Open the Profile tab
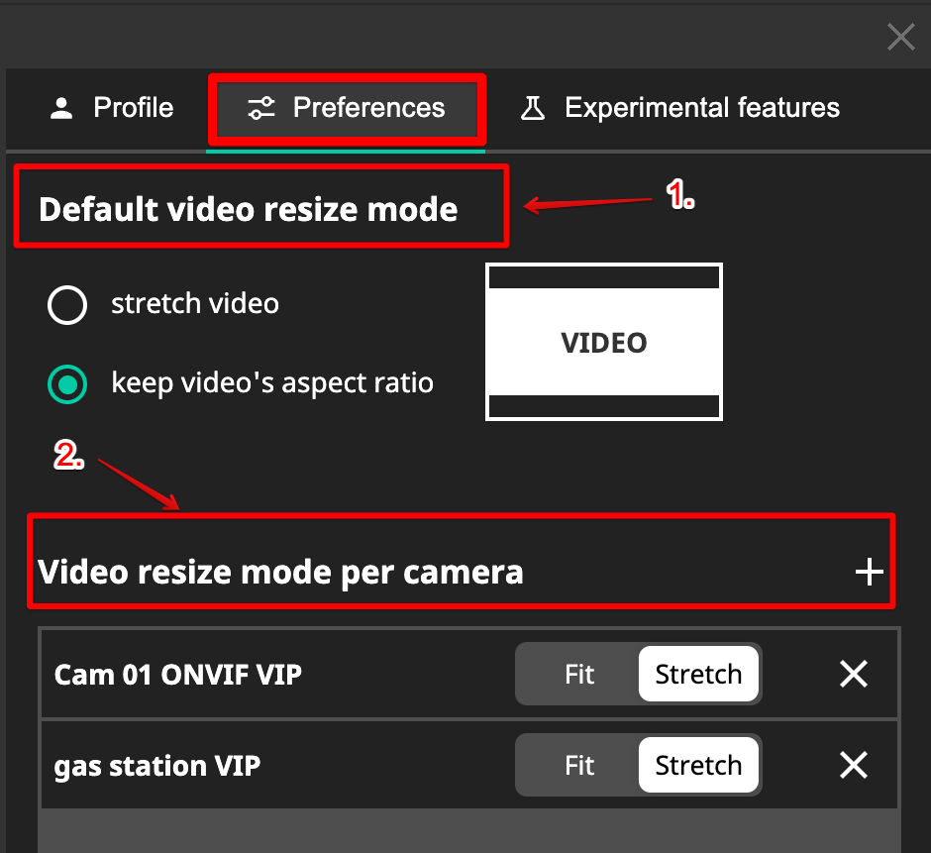Image resolution: width=931 pixels, height=853 pixels. (133, 108)
